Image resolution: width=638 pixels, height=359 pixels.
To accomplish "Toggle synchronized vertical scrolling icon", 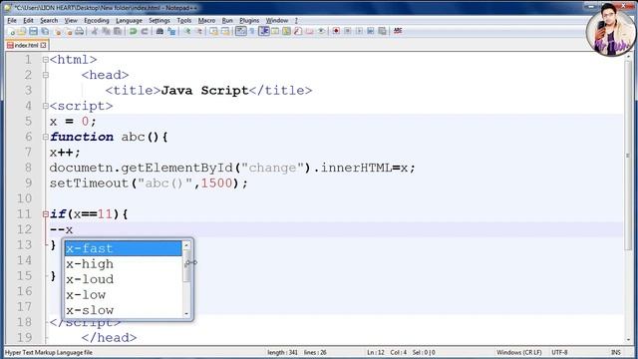I will [x=214, y=31].
